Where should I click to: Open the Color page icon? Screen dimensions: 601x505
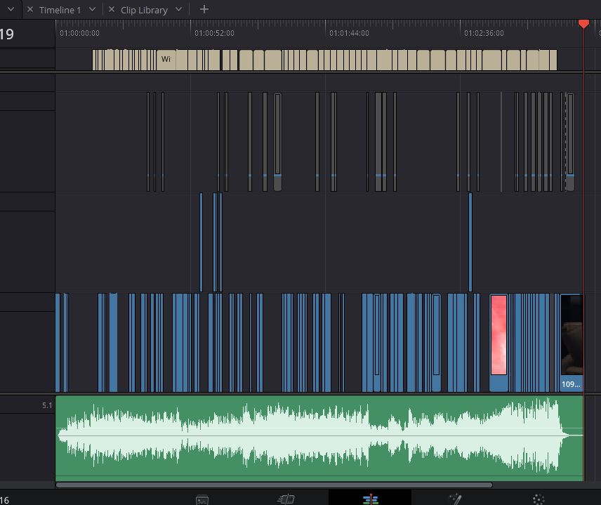[539, 499]
